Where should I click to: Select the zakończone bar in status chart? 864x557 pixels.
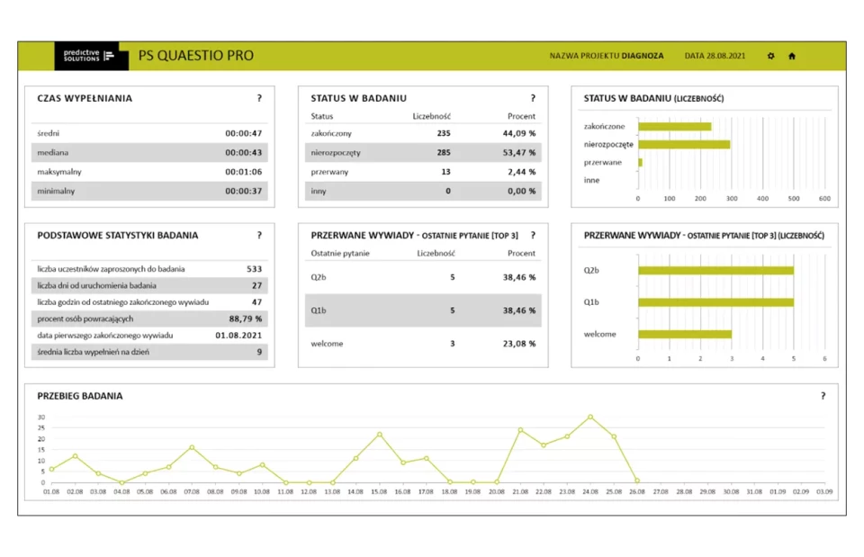674,127
